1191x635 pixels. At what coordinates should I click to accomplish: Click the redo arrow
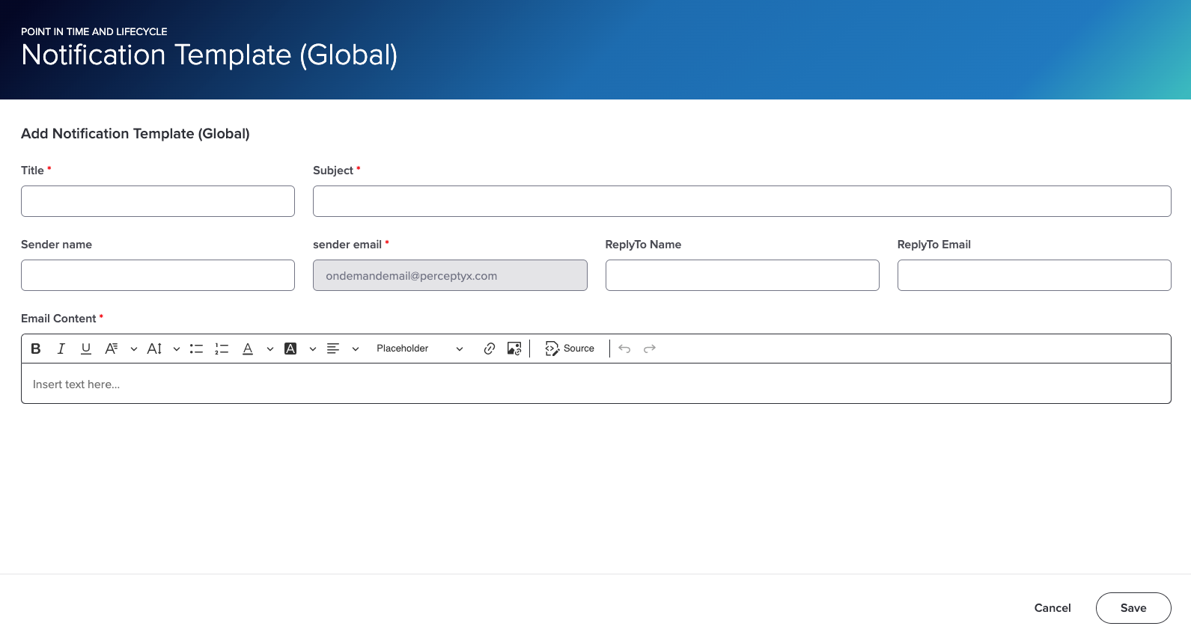pyautogui.click(x=650, y=349)
